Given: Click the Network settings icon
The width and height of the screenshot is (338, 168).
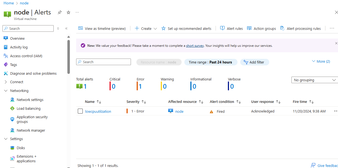Looking at the screenshot, I should (x=12, y=100).
